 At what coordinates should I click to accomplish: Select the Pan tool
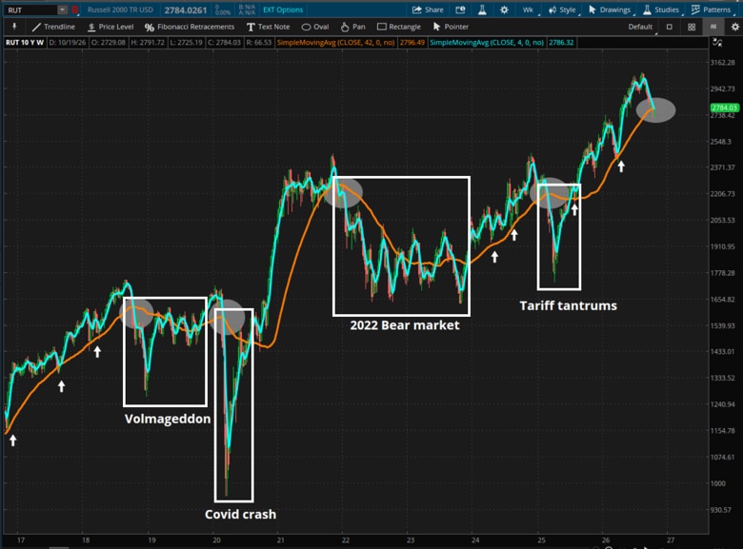353,27
